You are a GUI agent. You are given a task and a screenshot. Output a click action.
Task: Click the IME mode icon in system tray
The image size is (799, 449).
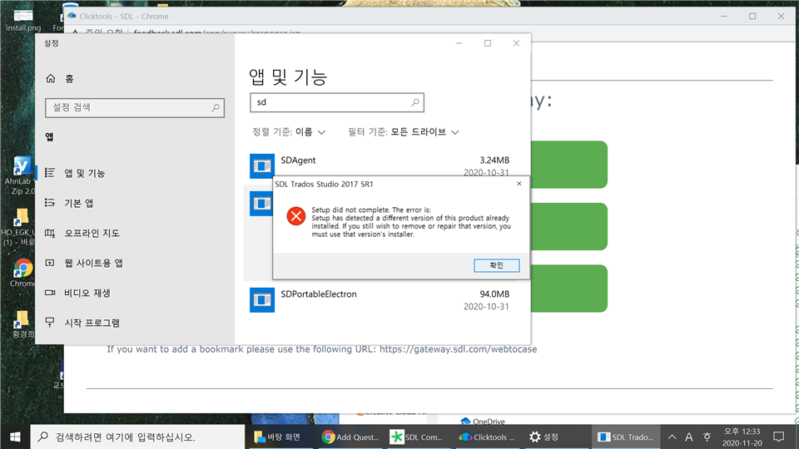[707, 437]
